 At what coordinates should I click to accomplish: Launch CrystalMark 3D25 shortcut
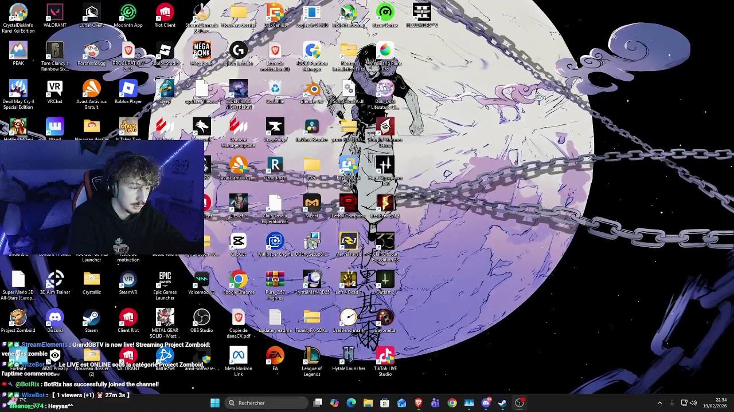click(312, 283)
